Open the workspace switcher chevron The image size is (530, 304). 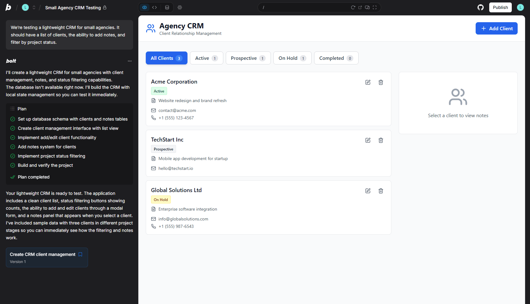click(x=34, y=7)
